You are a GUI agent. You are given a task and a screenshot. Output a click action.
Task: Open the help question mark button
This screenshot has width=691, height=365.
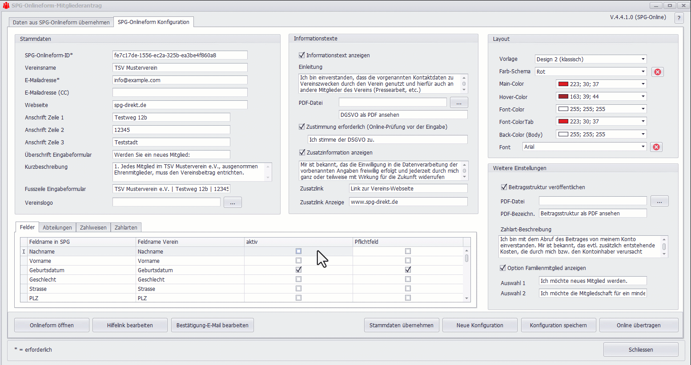click(x=679, y=18)
